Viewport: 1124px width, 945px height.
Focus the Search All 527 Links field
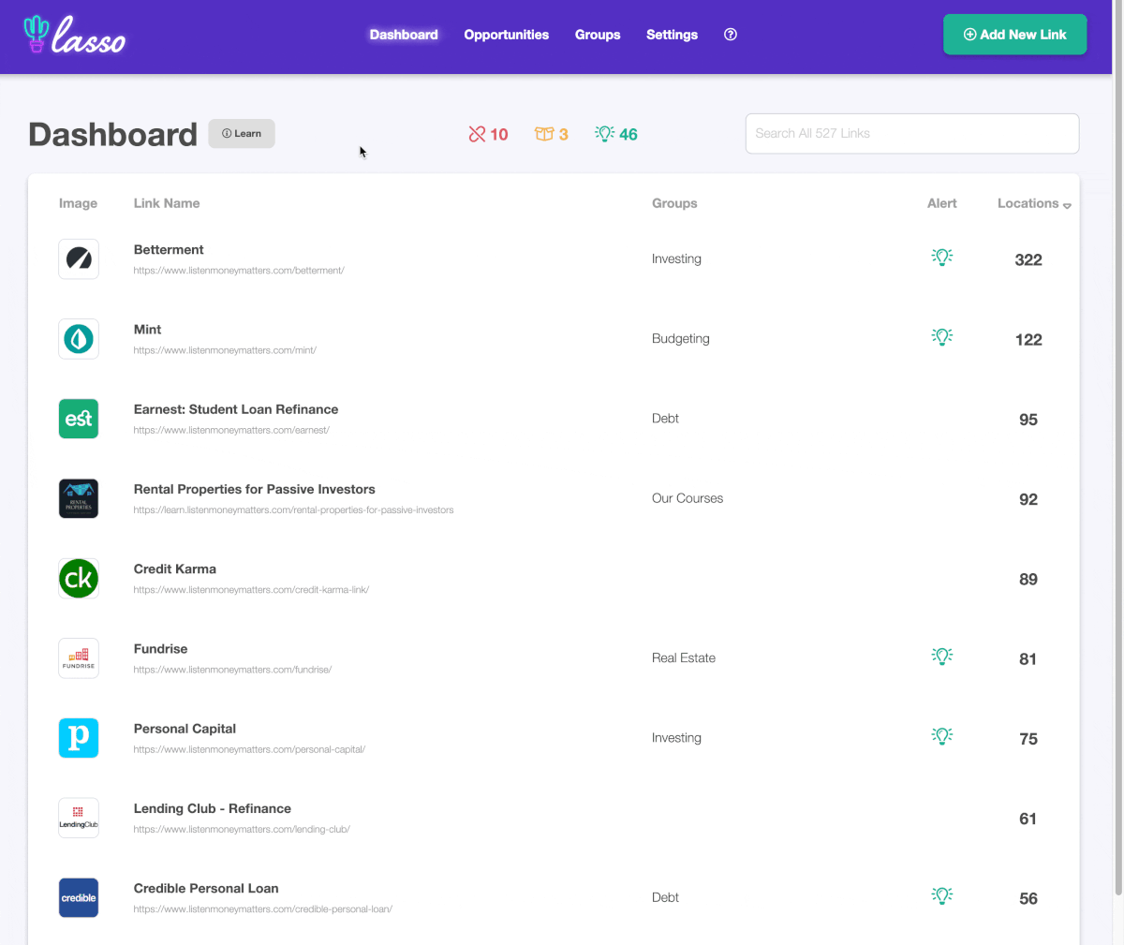point(912,134)
